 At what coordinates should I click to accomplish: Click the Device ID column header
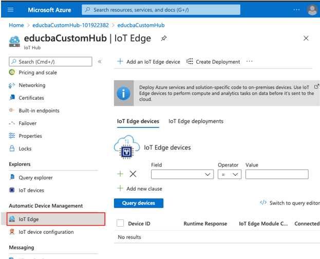(139, 224)
